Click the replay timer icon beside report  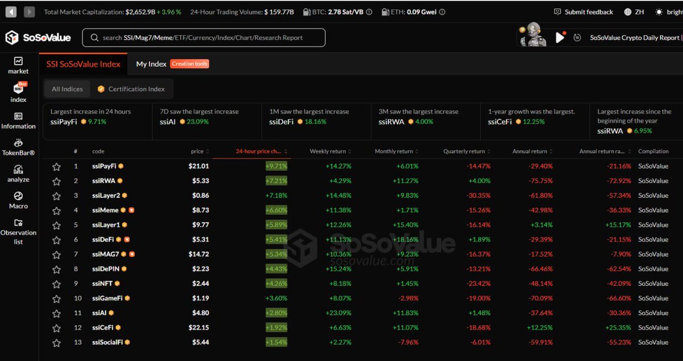(577, 38)
